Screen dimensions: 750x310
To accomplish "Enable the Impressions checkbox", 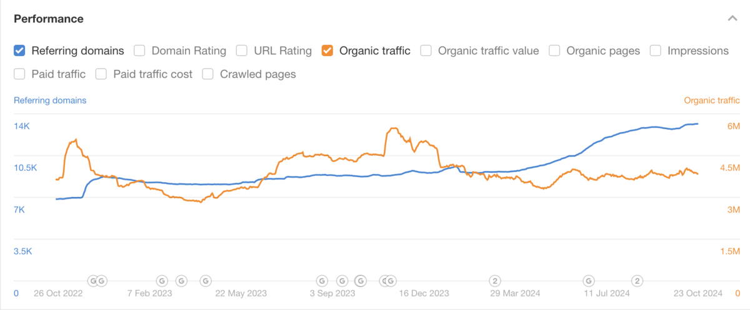I will pos(656,51).
